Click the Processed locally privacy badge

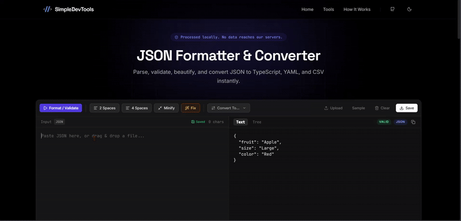point(228,37)
